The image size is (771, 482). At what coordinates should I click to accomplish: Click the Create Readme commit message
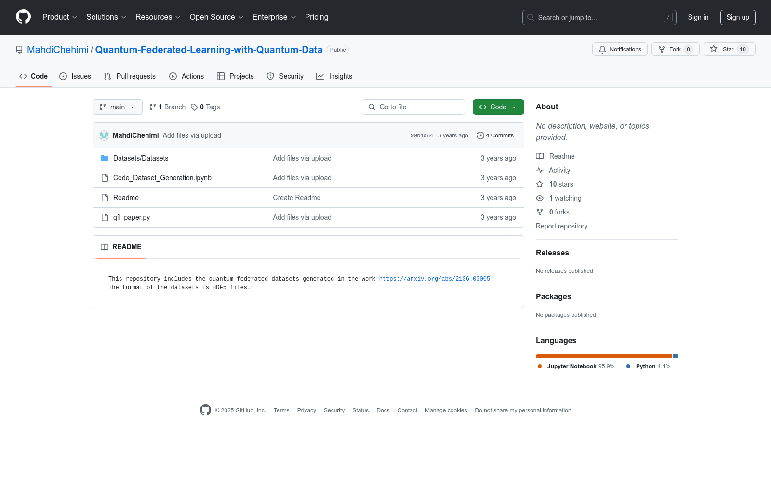point(297,198)
